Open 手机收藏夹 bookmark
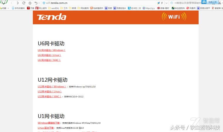Screen dimensions: 223x132 18,8
